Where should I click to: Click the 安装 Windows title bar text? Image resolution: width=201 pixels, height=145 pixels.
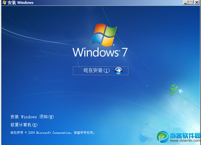20,3
